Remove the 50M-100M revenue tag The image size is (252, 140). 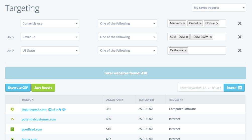pyautogui.click(x=187, y=37)
